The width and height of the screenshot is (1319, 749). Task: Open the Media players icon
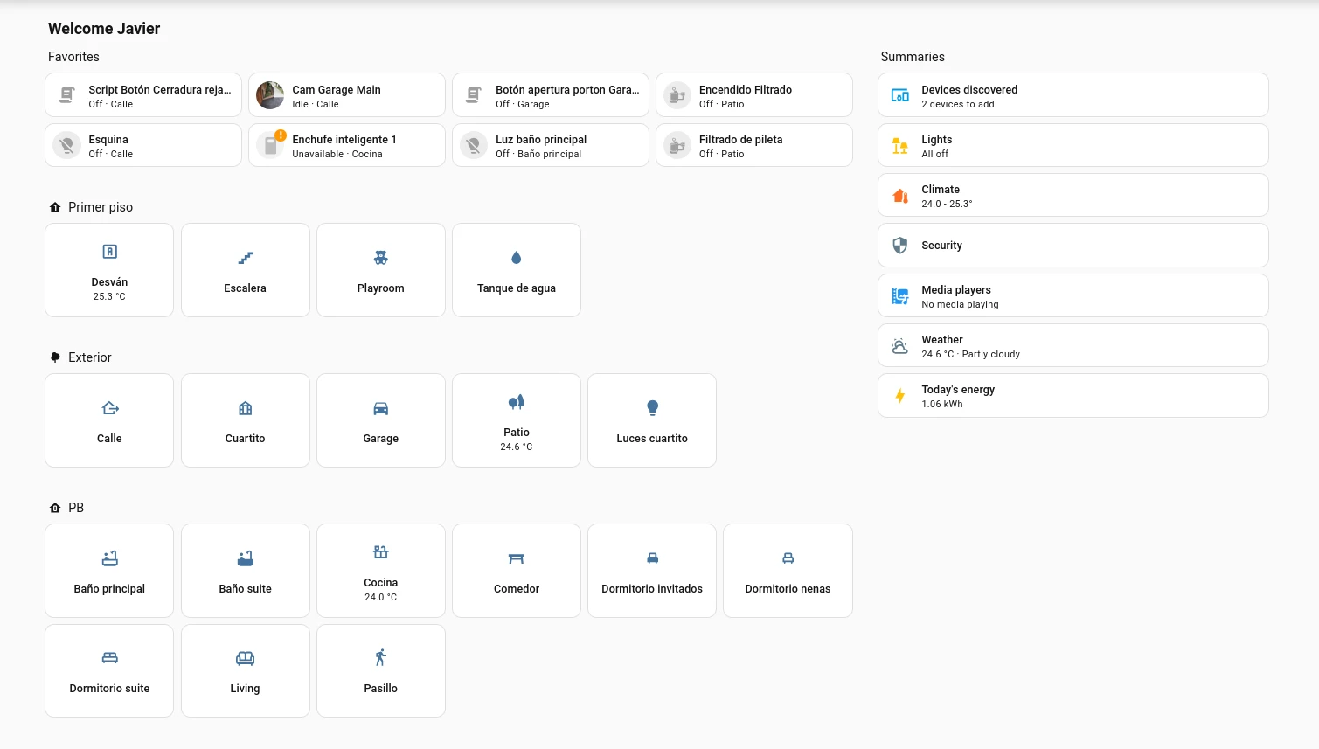(x=899, y=295)
